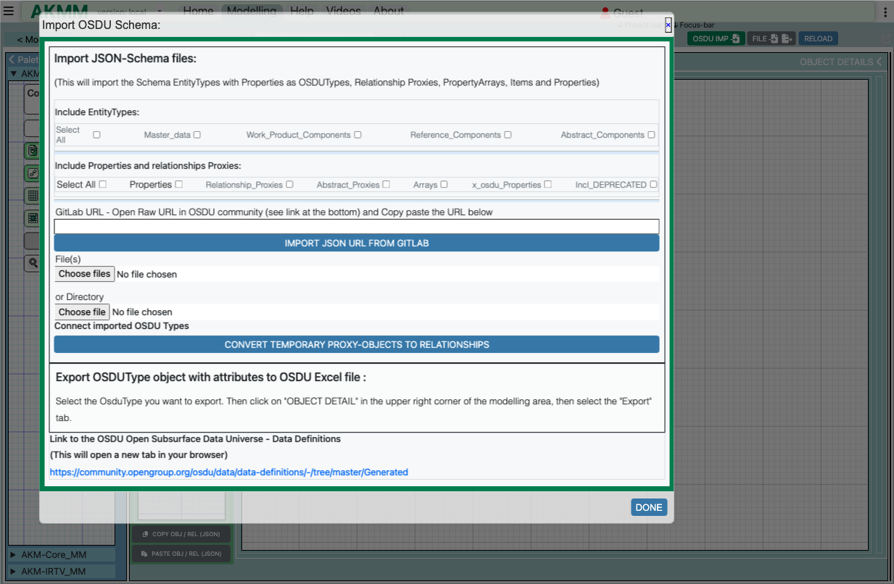894x584 pixels.
Task: Tick the Abstract_Proxies checkbox
Action: pos(386,184)
